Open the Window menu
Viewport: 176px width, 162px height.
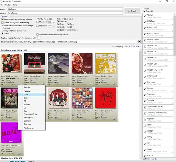point(8,5)
